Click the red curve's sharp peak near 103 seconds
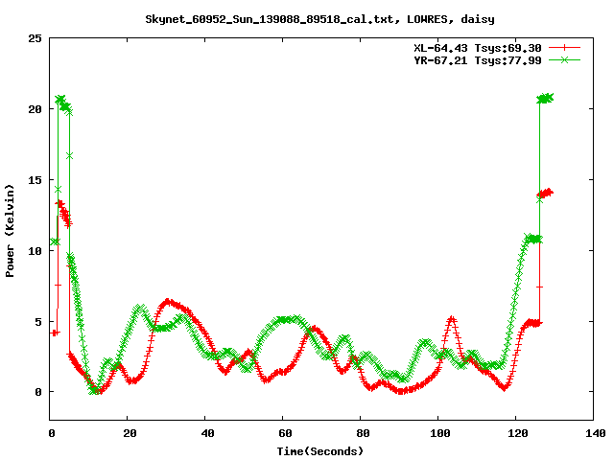The width and height of the screenshot is (614, 460). (x=451, y=319)
